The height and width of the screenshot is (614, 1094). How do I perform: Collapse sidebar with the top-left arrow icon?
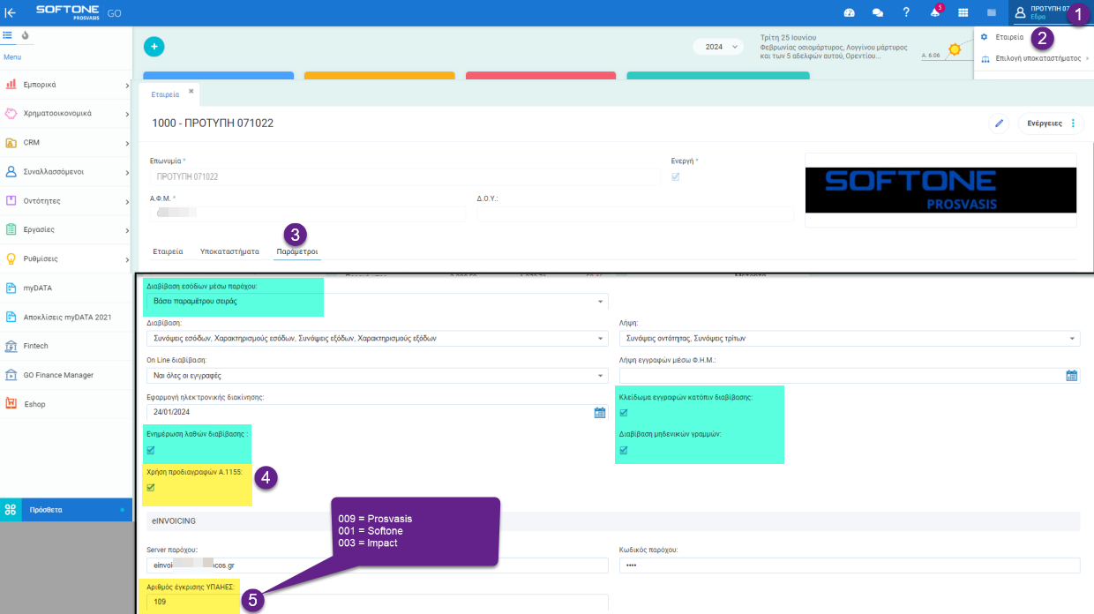(11, 12)
